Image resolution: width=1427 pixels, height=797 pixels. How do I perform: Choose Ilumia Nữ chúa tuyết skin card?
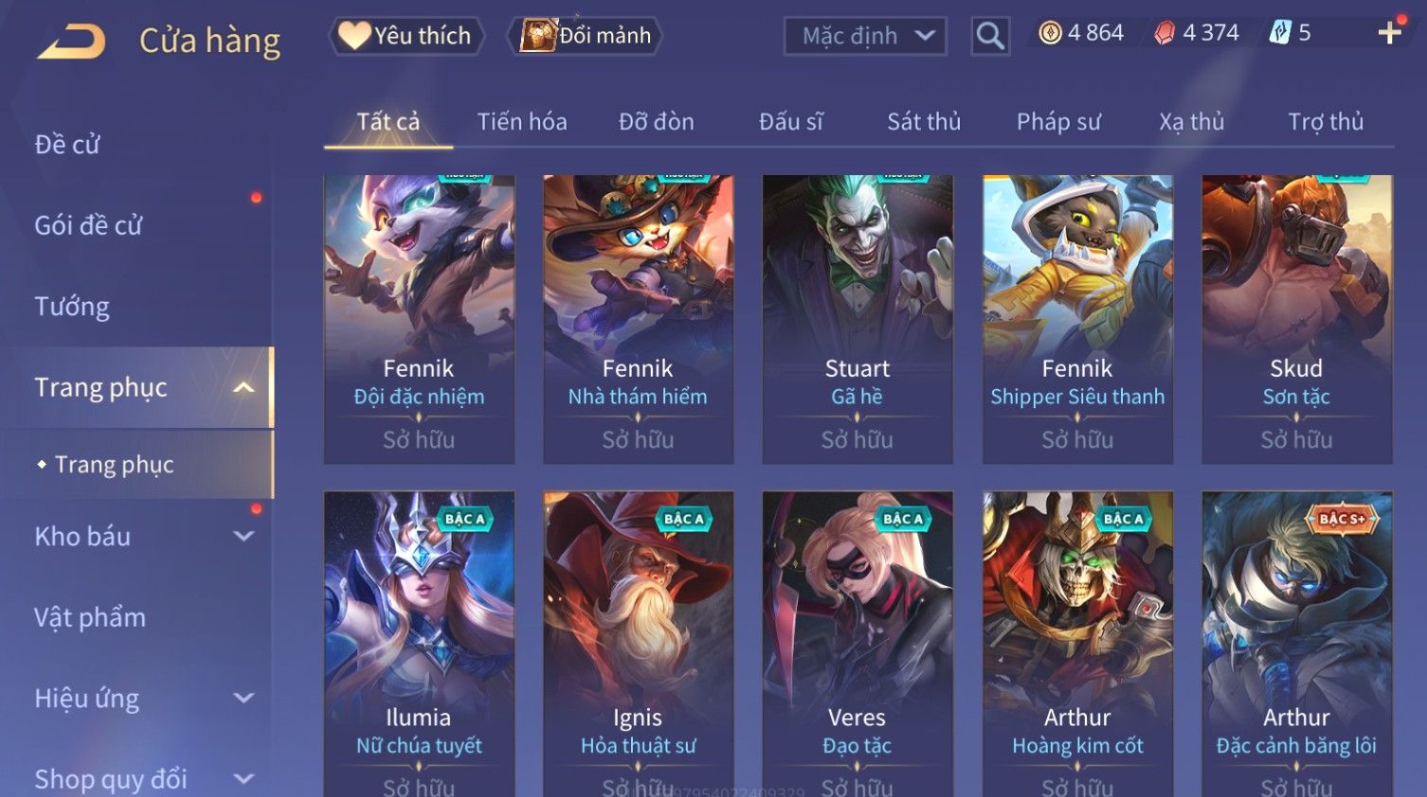click(419, 644)
